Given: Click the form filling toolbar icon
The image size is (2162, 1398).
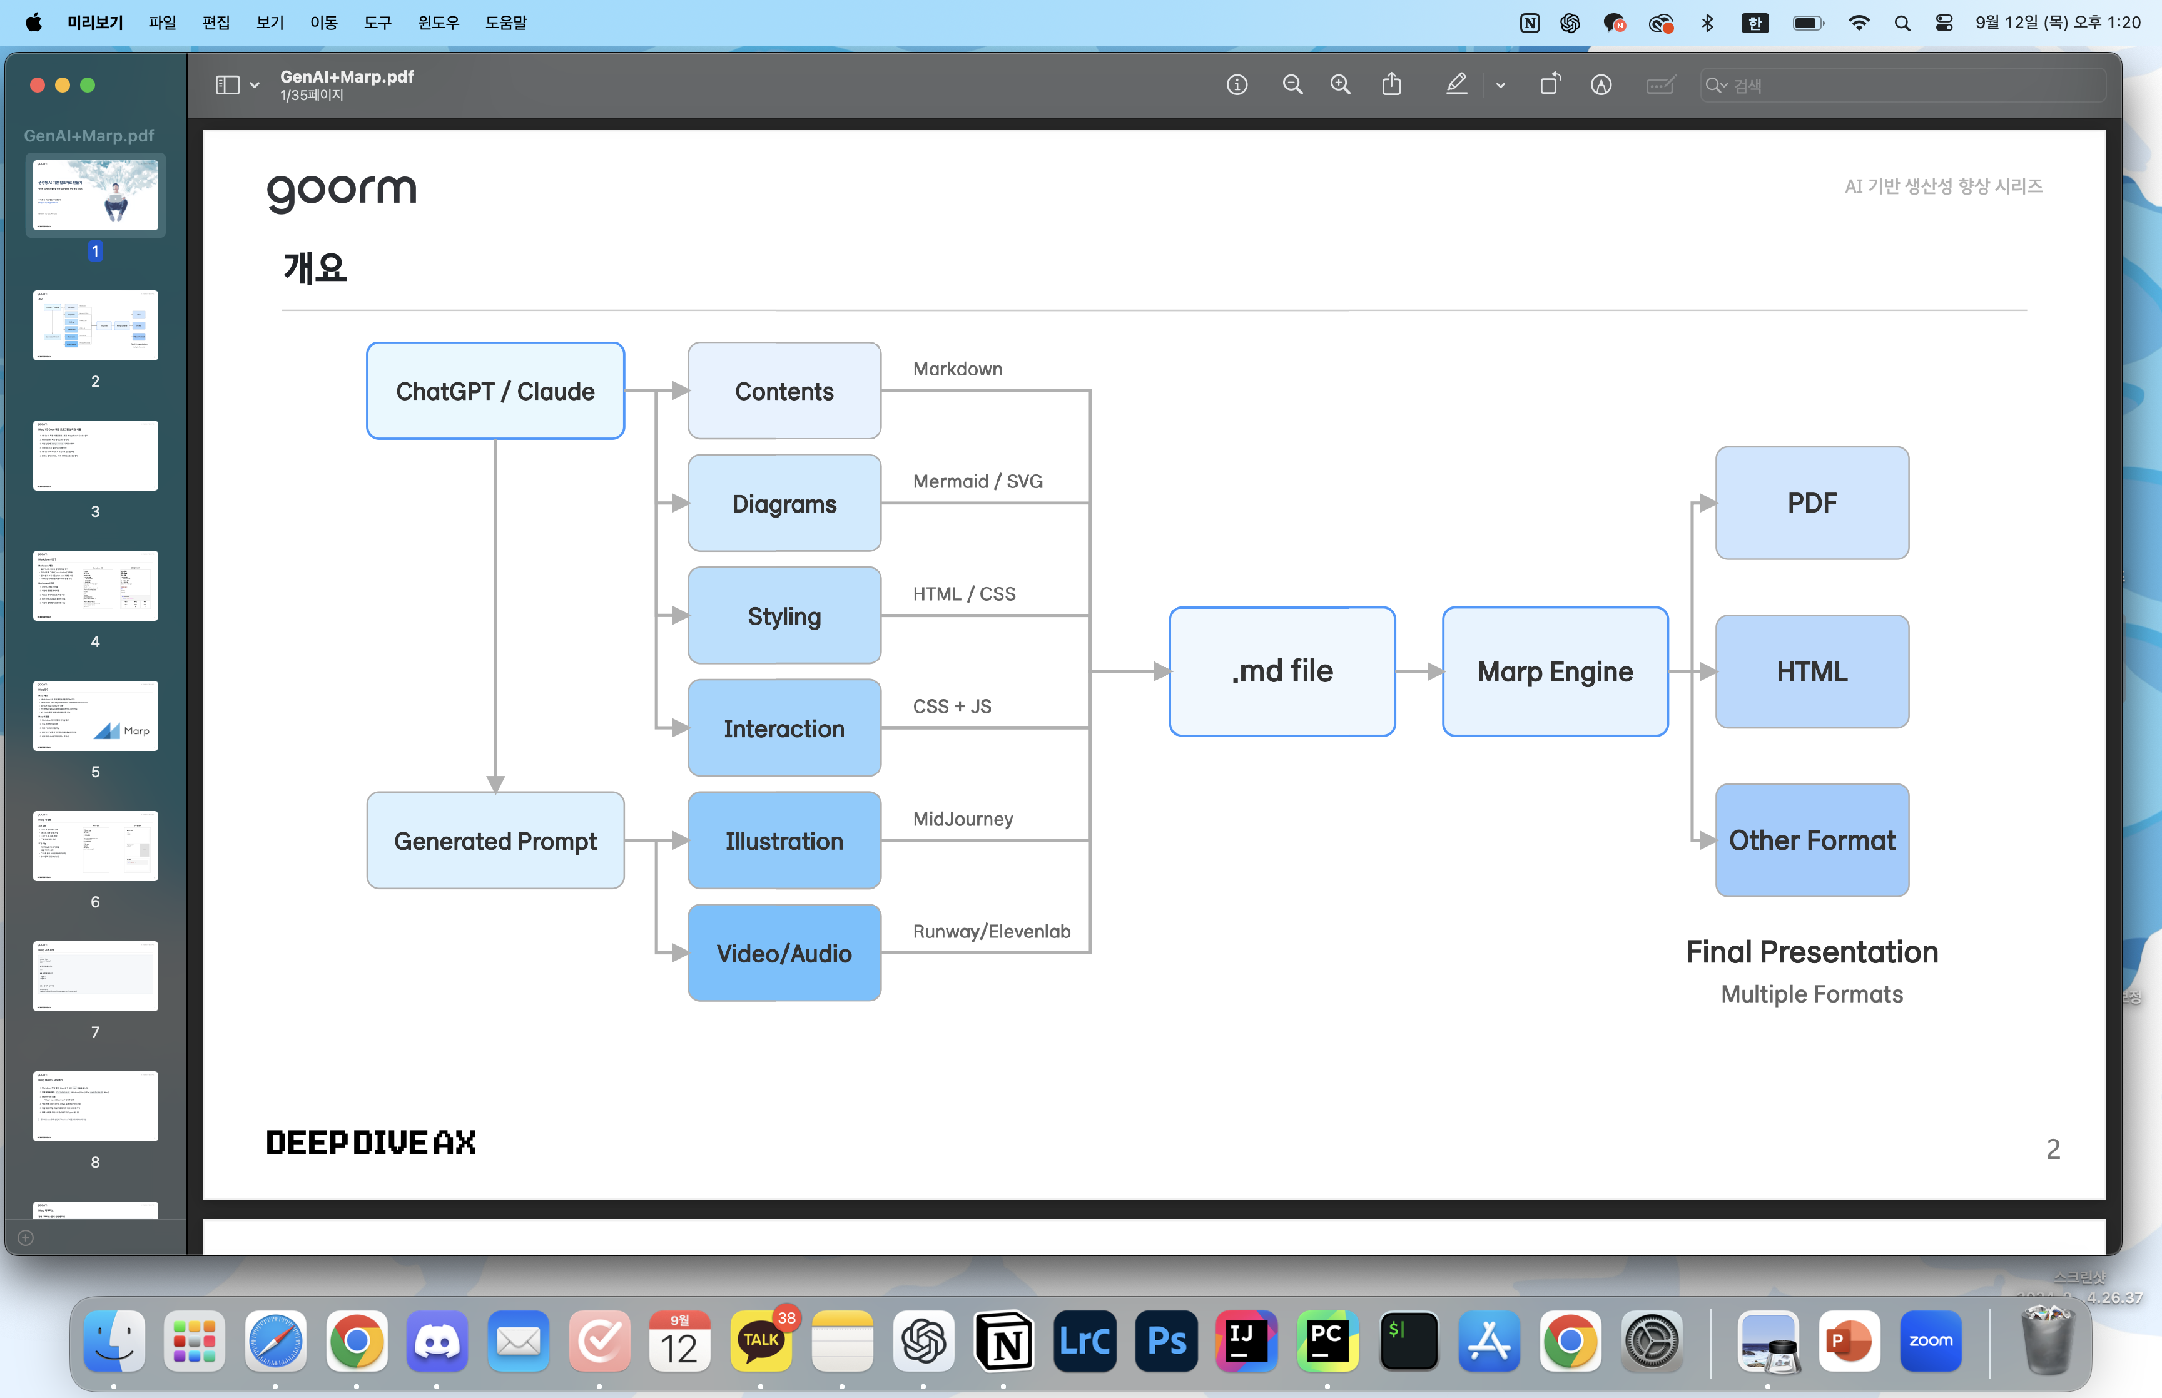Looking at the screenshot, I should 1660,85.
